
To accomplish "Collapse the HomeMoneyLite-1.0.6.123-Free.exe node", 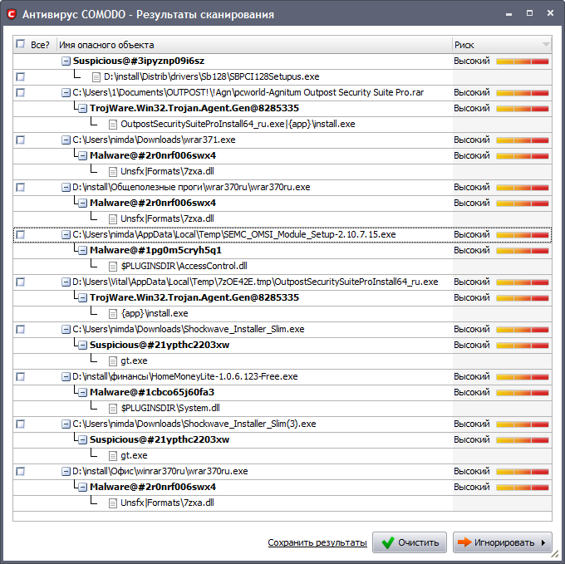I will [x=66, y=377].
